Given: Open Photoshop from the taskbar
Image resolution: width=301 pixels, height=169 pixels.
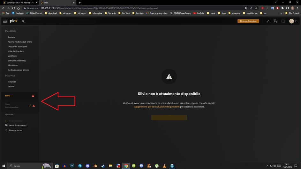Looking at the screenshot, I should [72, 166].
